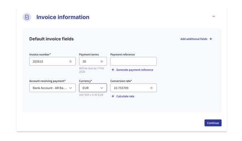Focus the Invoice number input field
The height and width of the screenshot is (141, 242).
[x=52, y=61]
